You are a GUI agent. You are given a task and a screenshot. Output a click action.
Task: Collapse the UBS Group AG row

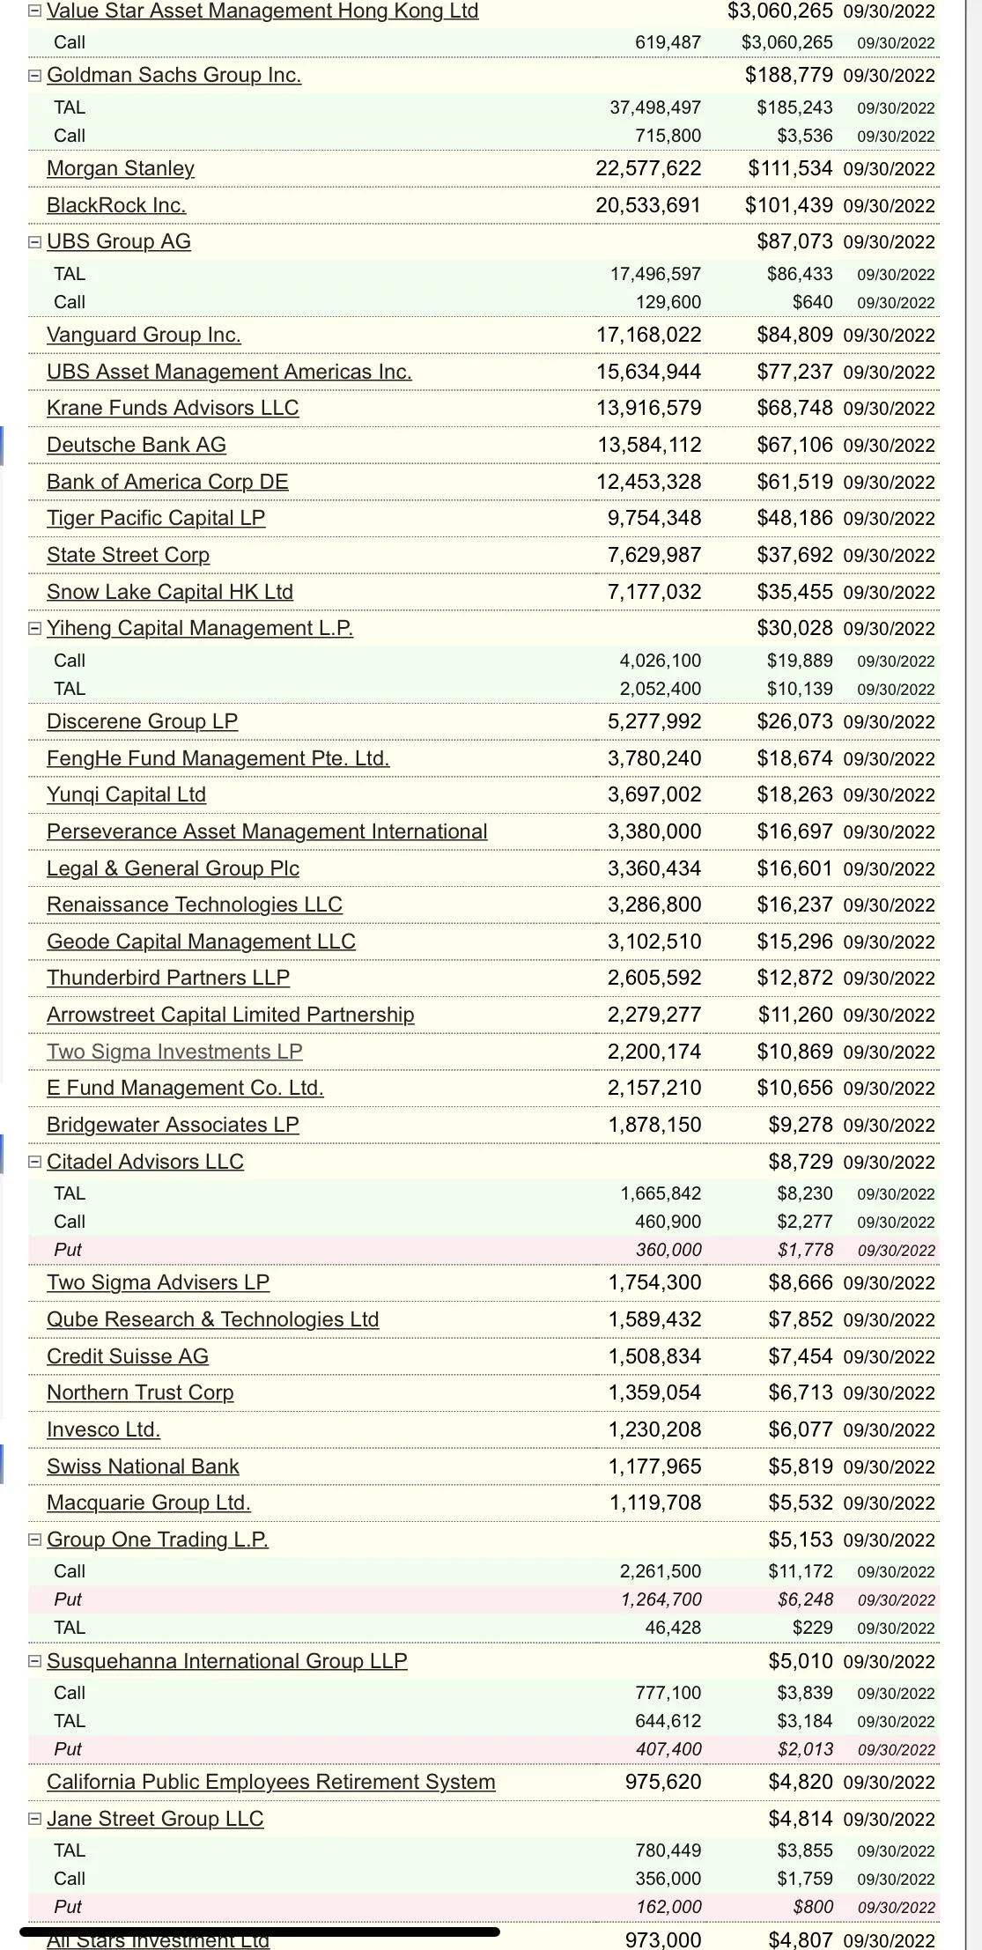click(x=35, y=241)
